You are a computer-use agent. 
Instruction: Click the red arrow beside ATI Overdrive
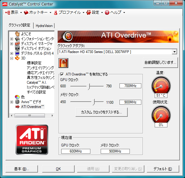coord(18,107)
